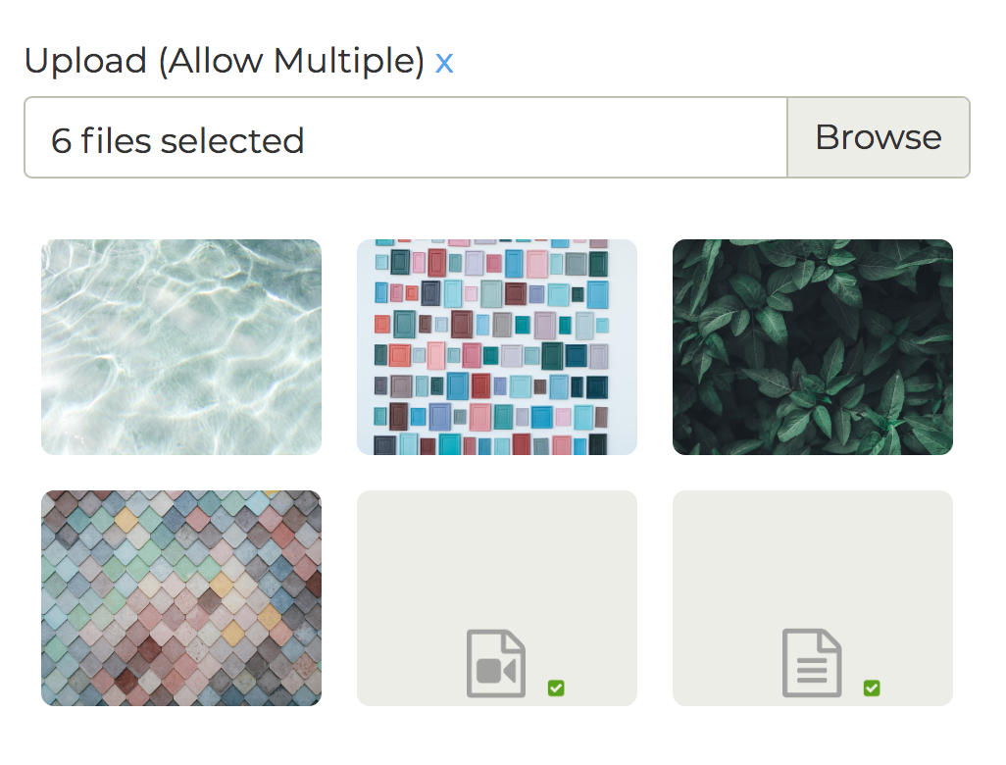Click the blue x to clear uploads
Viewport: 1006px width, 765px height.
pyautogui.click(x=444, y=63)
